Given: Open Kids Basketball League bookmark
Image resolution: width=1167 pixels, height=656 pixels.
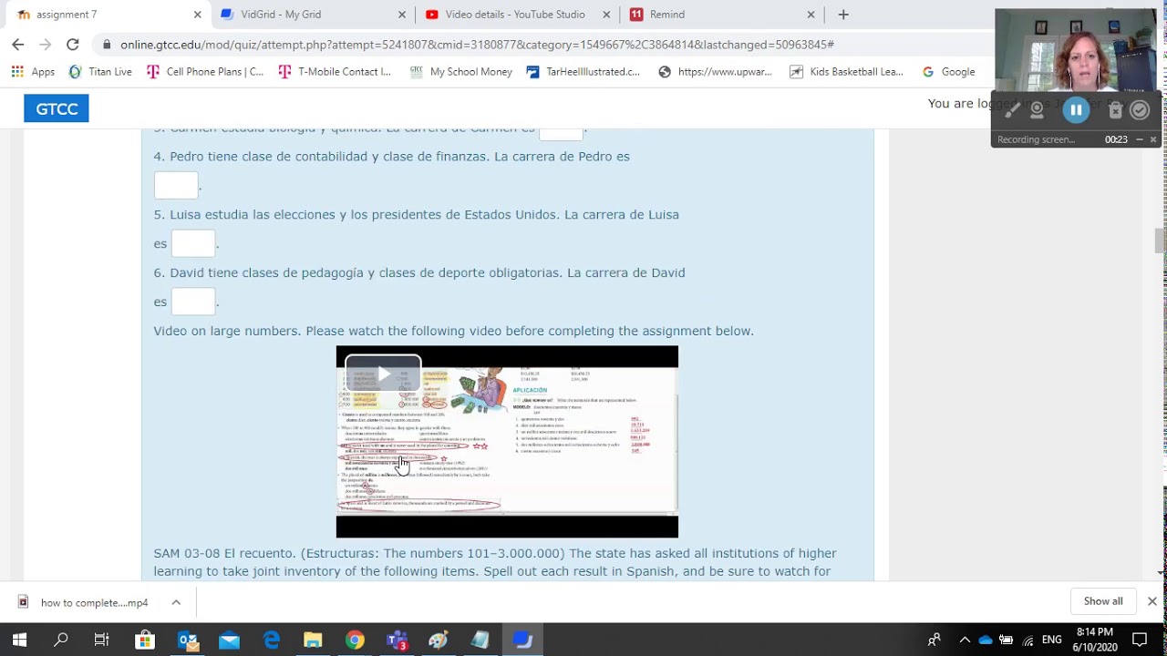Looking at the screenshot, I should tap(846, 72).
